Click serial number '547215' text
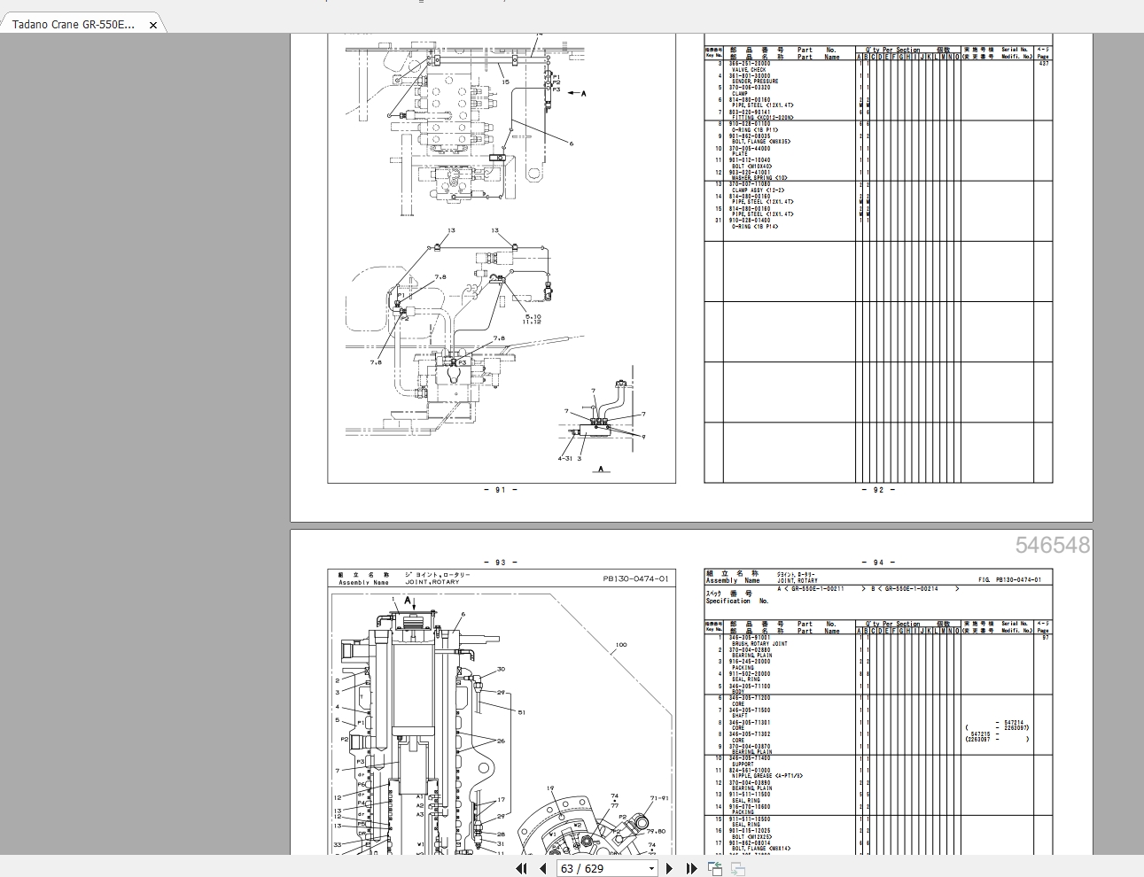This screenshot has height=877, width=1144. point(980,733)
